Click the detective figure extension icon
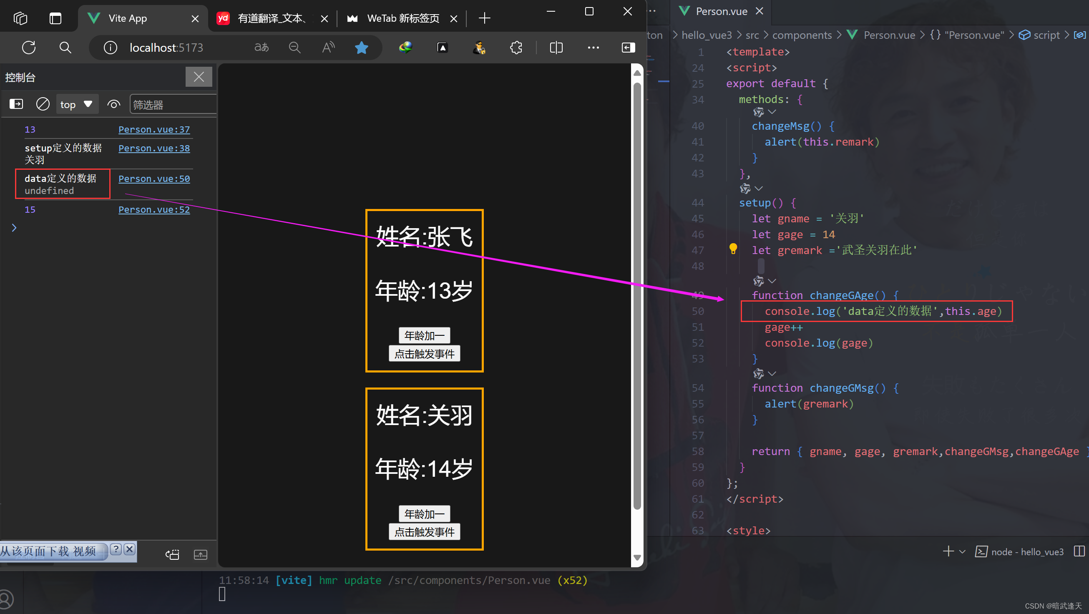The image size is (1089, 614). click(x=479, y=48)
